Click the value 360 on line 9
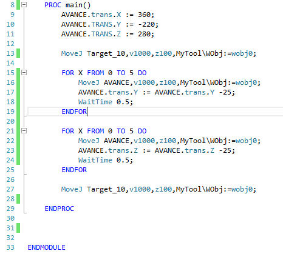Viewport: 283px width, 254px height. [145, 15]
